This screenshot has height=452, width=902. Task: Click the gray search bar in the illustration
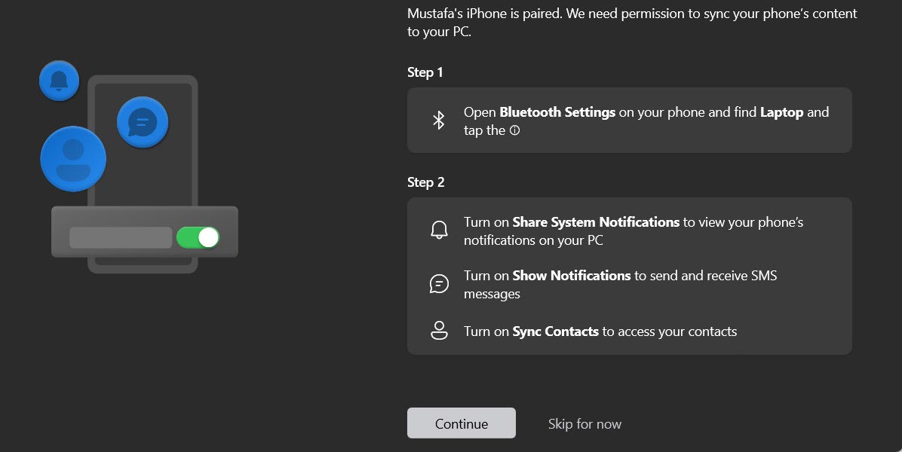point(119,237)
